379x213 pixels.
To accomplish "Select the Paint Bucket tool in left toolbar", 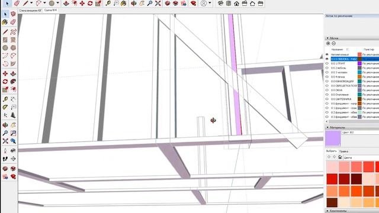I will click(5, 22).
